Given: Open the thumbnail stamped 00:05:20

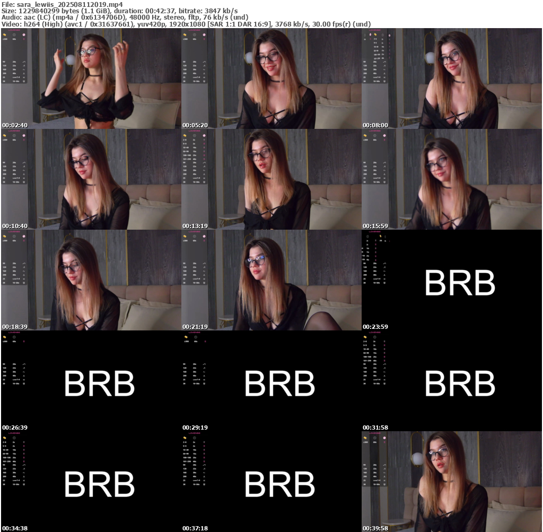Looking at the screenshot, I should 271,79.
